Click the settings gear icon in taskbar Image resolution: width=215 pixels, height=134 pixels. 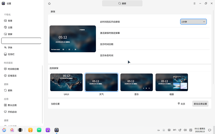(57, 130)
